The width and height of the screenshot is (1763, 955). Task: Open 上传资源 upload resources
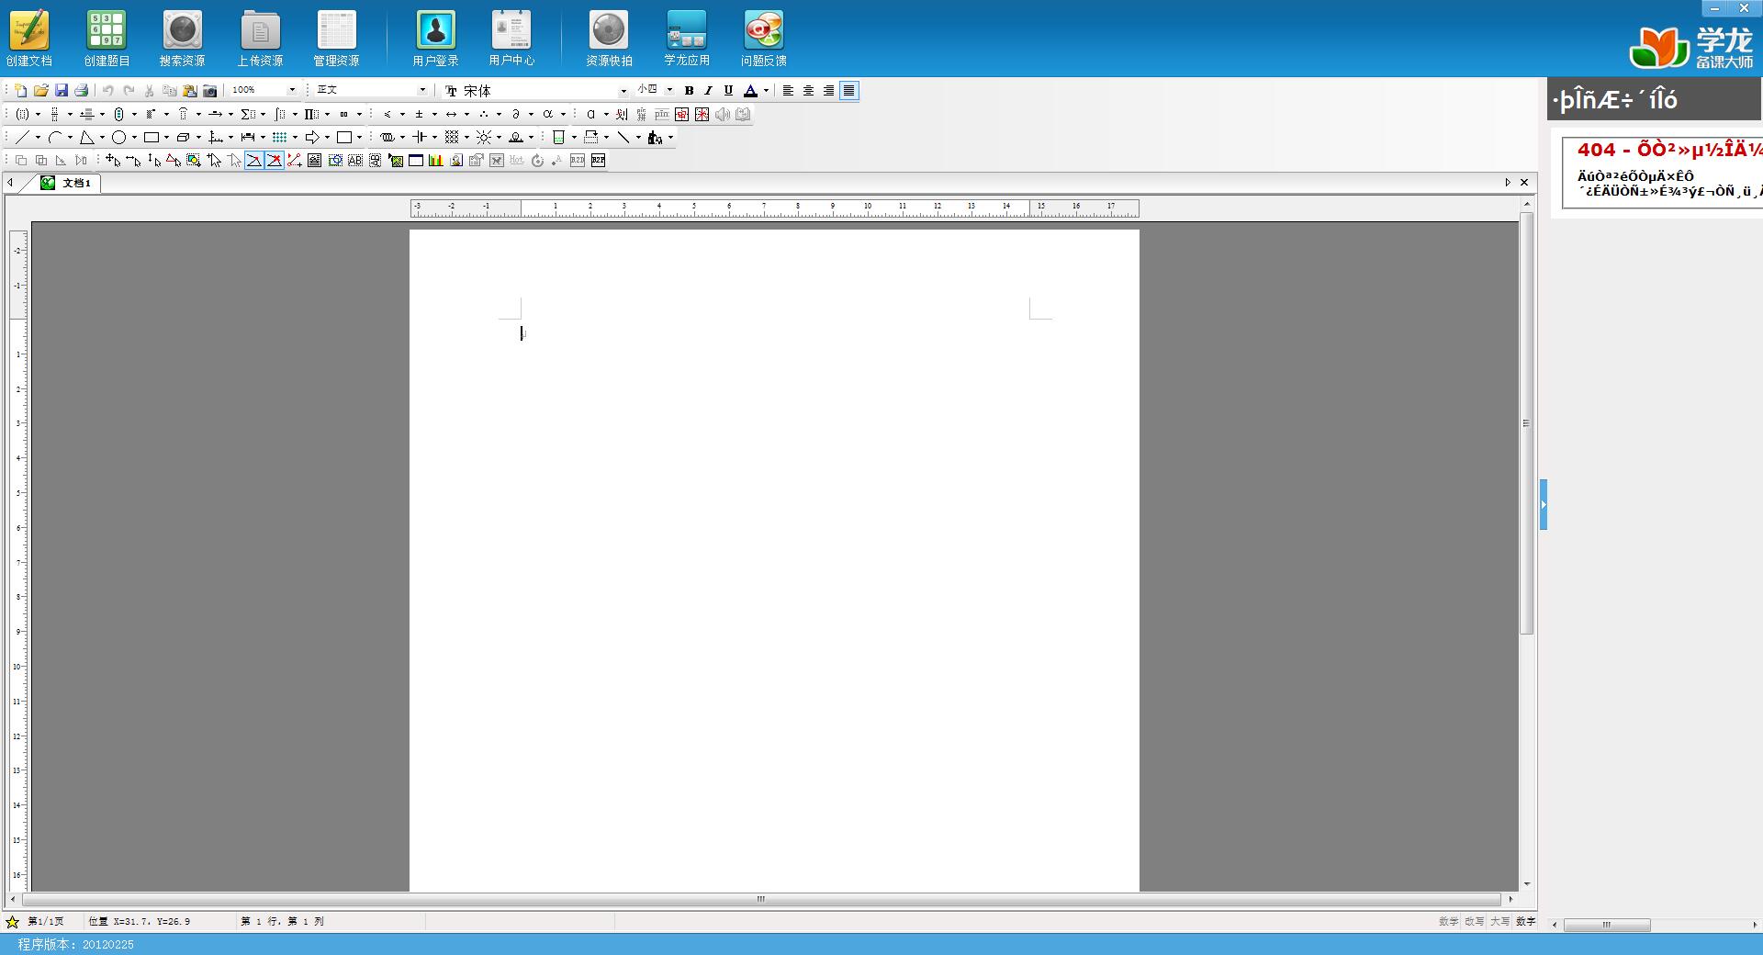point(260,38)
